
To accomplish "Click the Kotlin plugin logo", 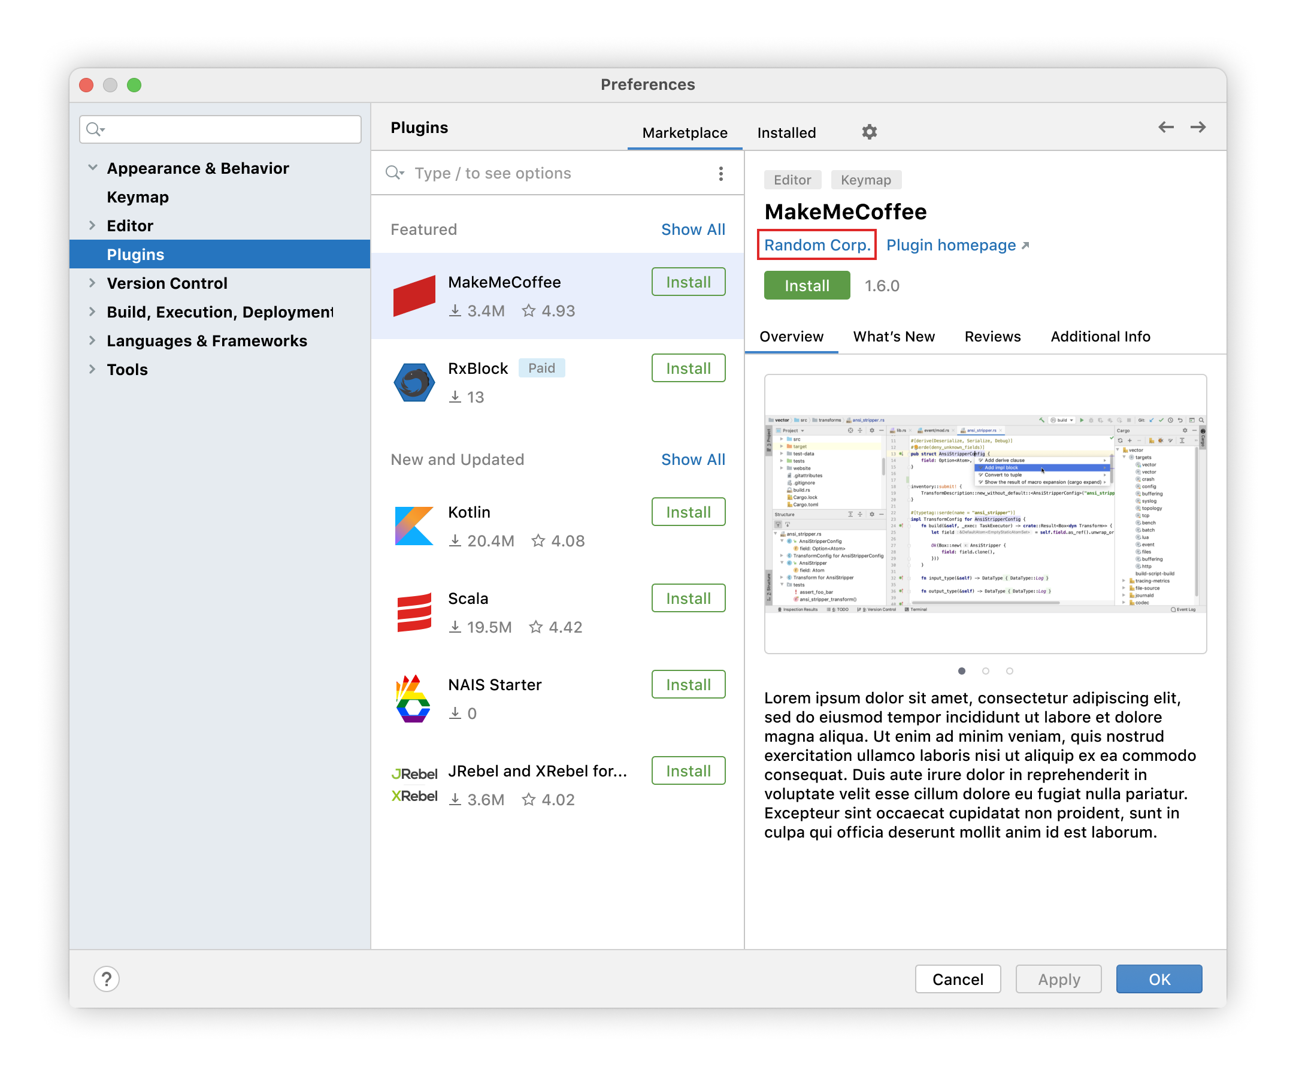I will [x=414, y=526].
